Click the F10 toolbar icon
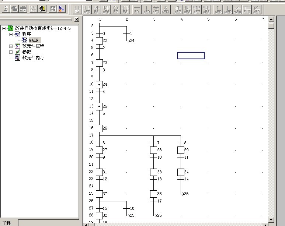285x226 pixels. [x=247, y=8]
